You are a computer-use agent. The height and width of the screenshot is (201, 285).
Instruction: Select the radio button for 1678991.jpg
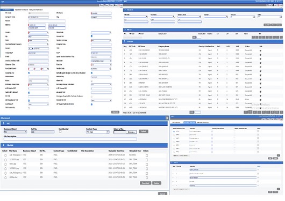(x=5, y=169)
